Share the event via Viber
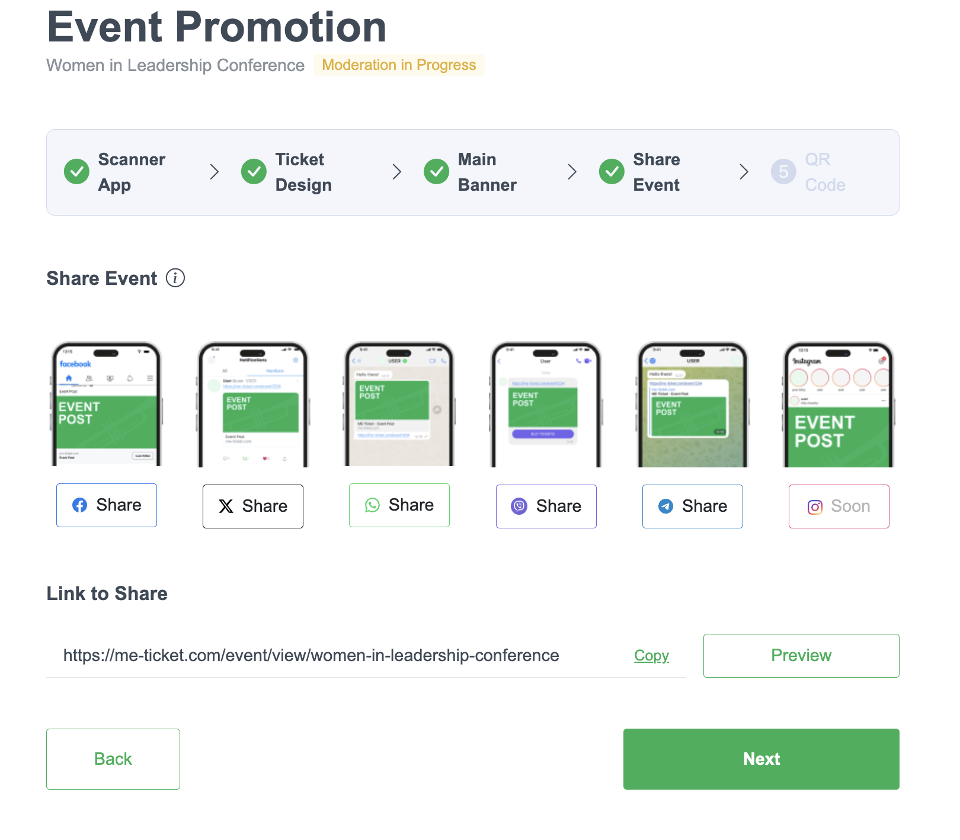This screenshot has height=840, width=960. click(546, 506)
